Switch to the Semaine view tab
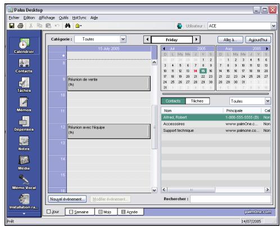280x227 pixels. click(x=79, y=212)
